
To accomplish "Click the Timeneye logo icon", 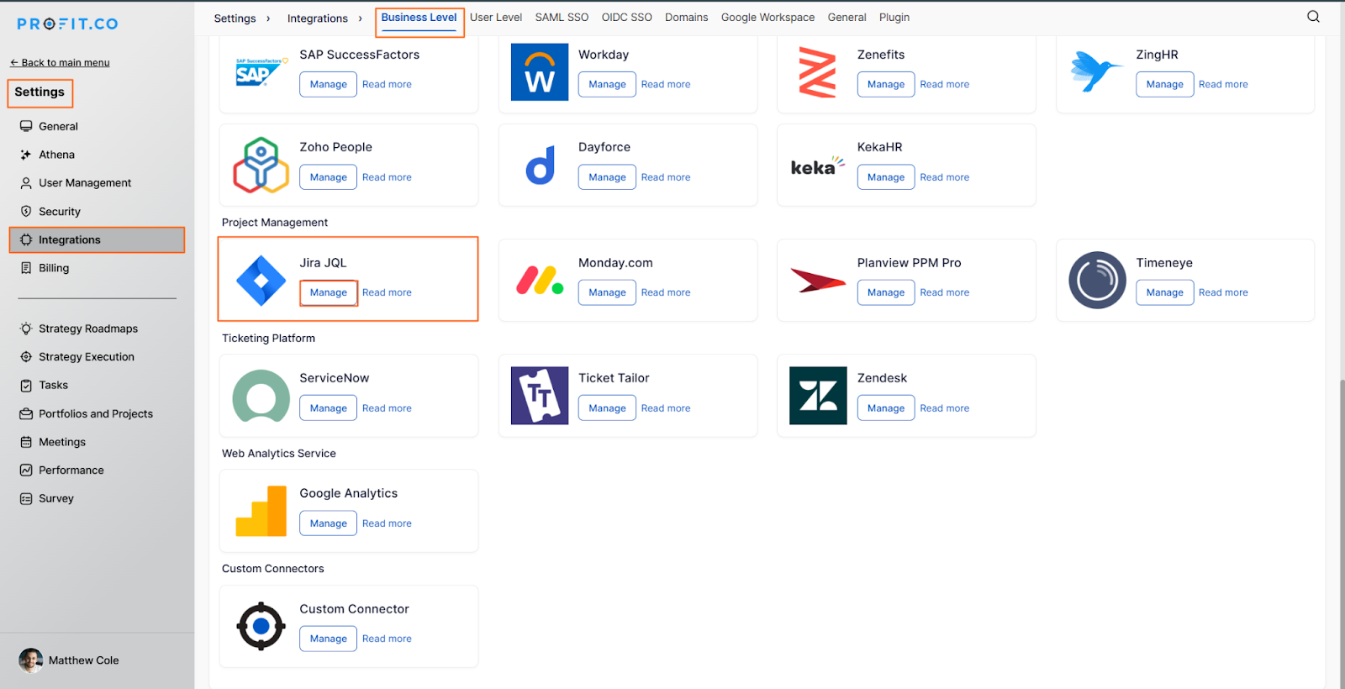I will point(1097,280).
